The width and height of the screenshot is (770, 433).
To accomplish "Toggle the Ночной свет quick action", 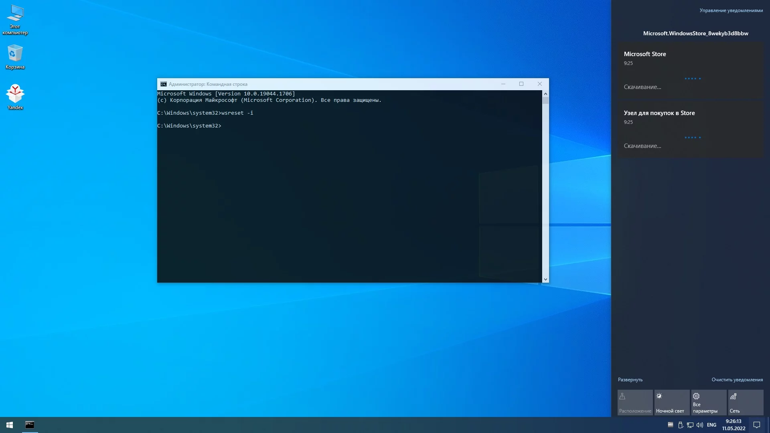I will (x=672, y=403).
